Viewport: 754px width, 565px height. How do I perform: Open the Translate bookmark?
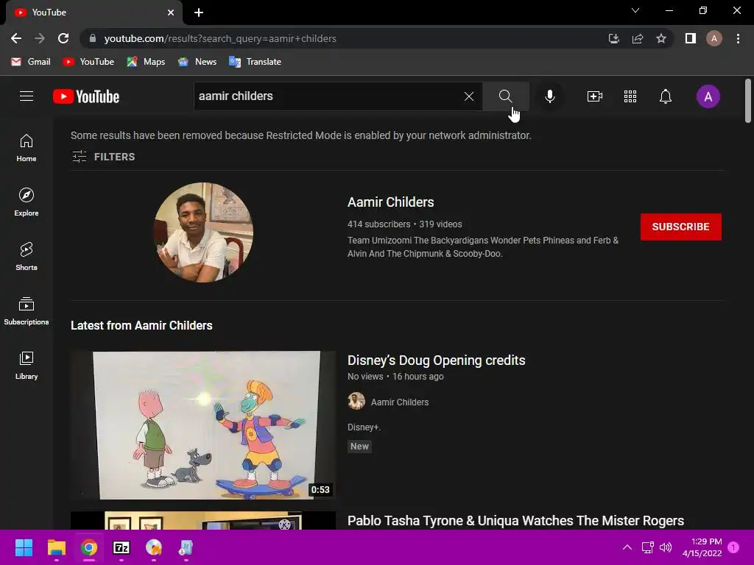point(256,62)
